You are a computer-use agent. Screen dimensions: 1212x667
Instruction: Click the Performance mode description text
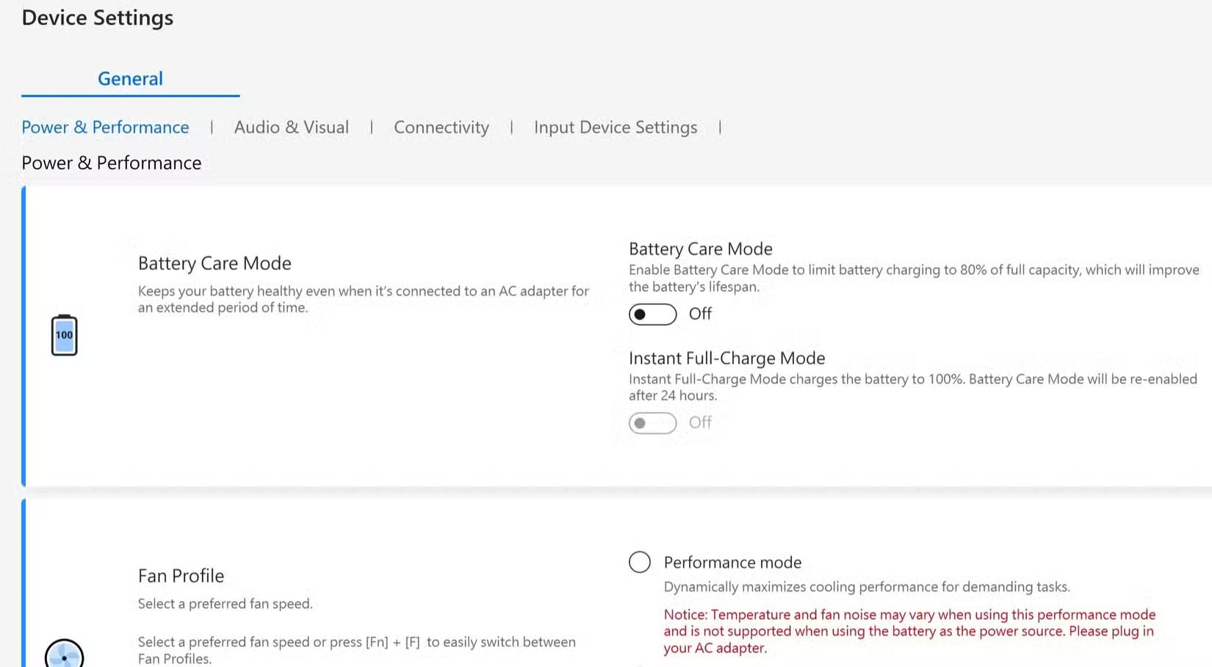click(867, 586)
